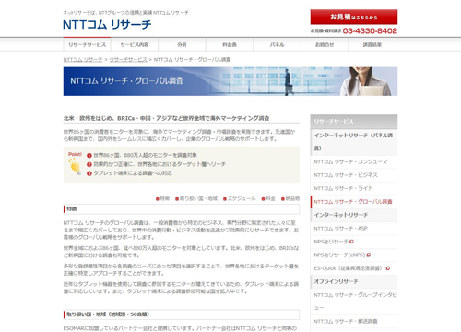
Task: Open the 料金表 navigation tab
Action: point(230,44)
